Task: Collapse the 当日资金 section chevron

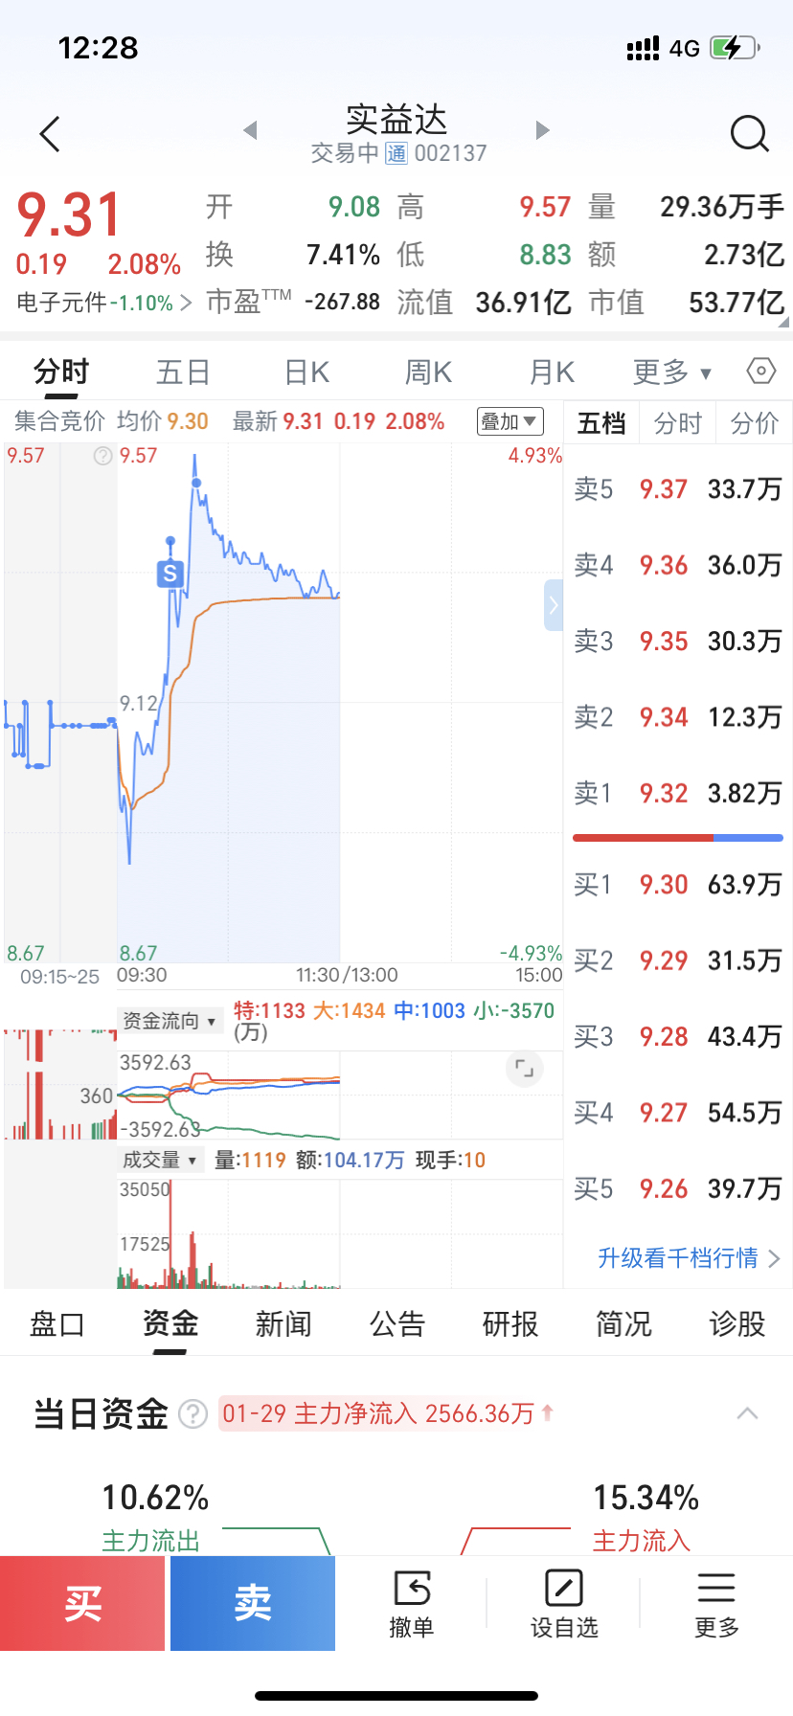Action: [x=747, y=1413]
